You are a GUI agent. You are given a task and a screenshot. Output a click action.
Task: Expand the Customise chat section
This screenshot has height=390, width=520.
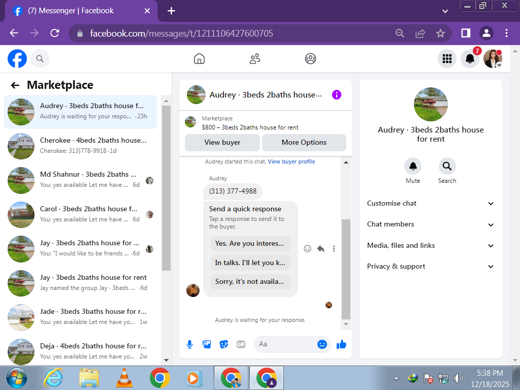pyautogui.click(x=430, y=204)
